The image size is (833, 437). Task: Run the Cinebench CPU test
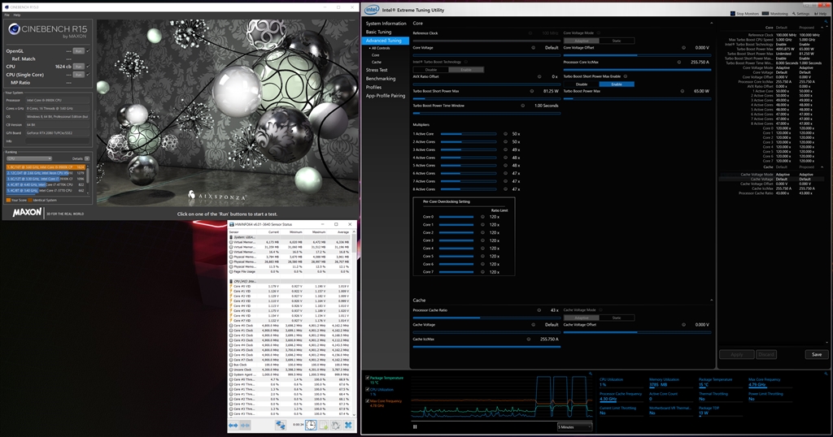(78, 66)
